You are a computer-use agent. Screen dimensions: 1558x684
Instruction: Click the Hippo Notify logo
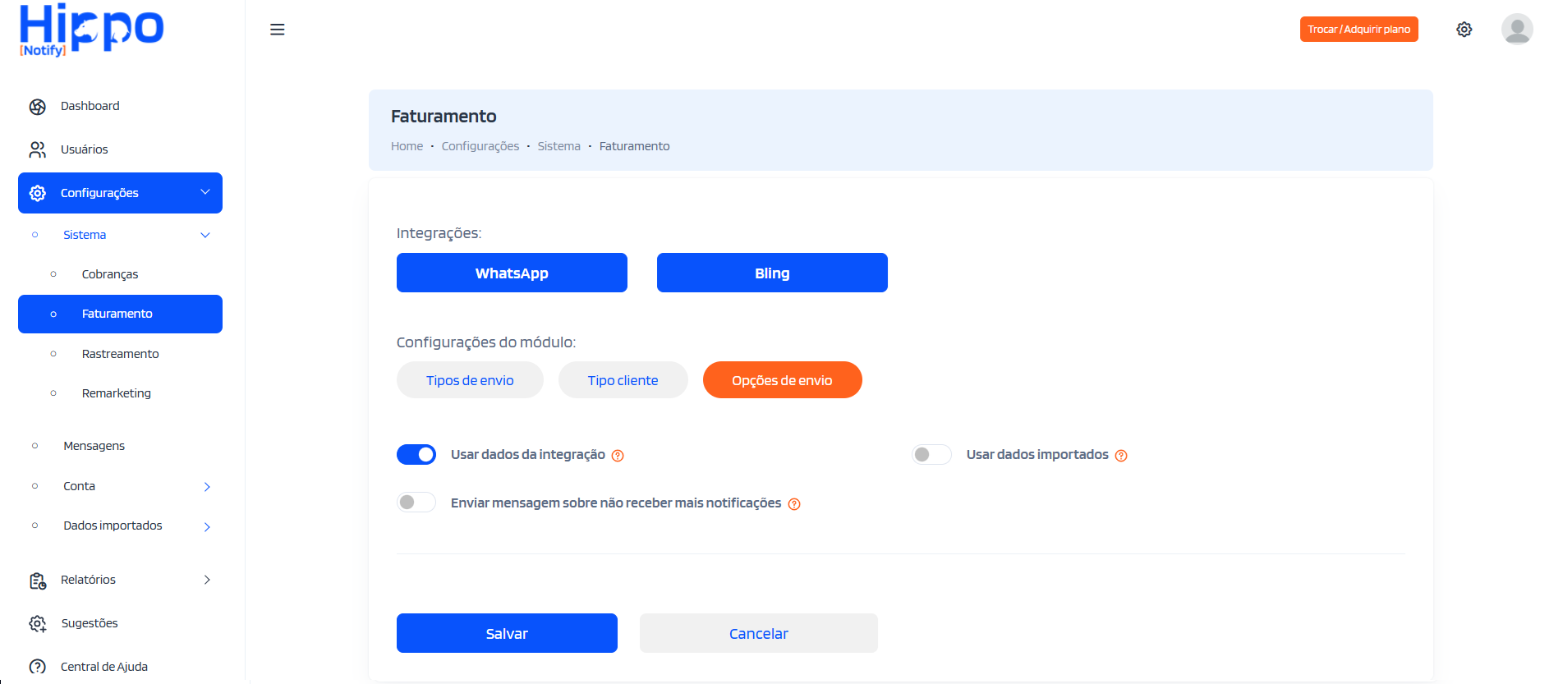tap(91, 30)
